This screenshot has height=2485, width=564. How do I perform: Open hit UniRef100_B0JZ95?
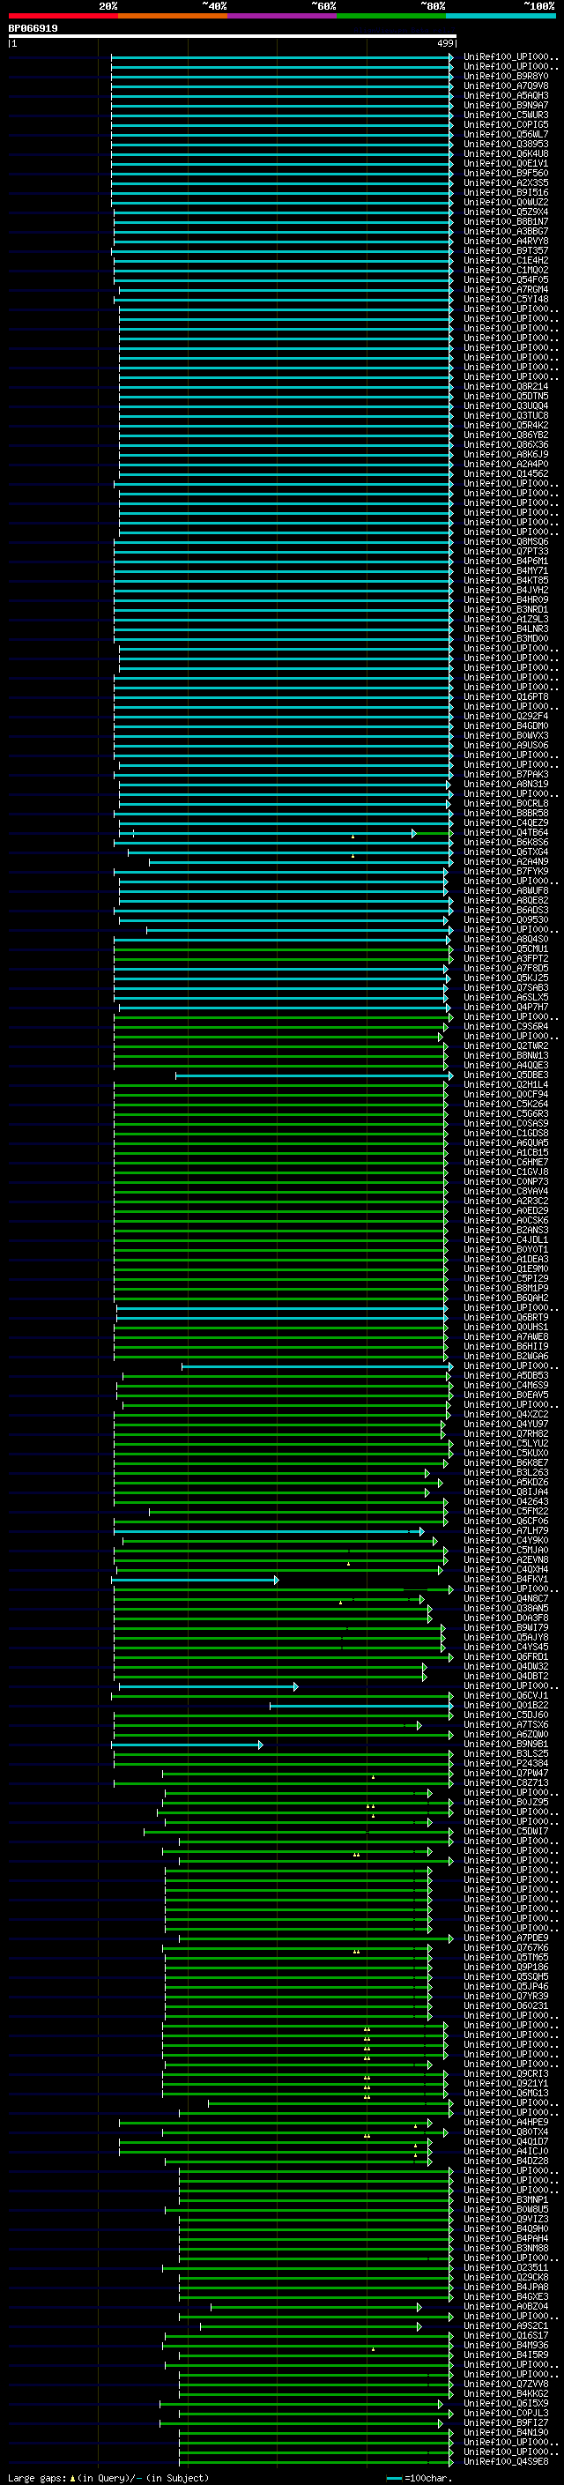tap(505, 1802)
